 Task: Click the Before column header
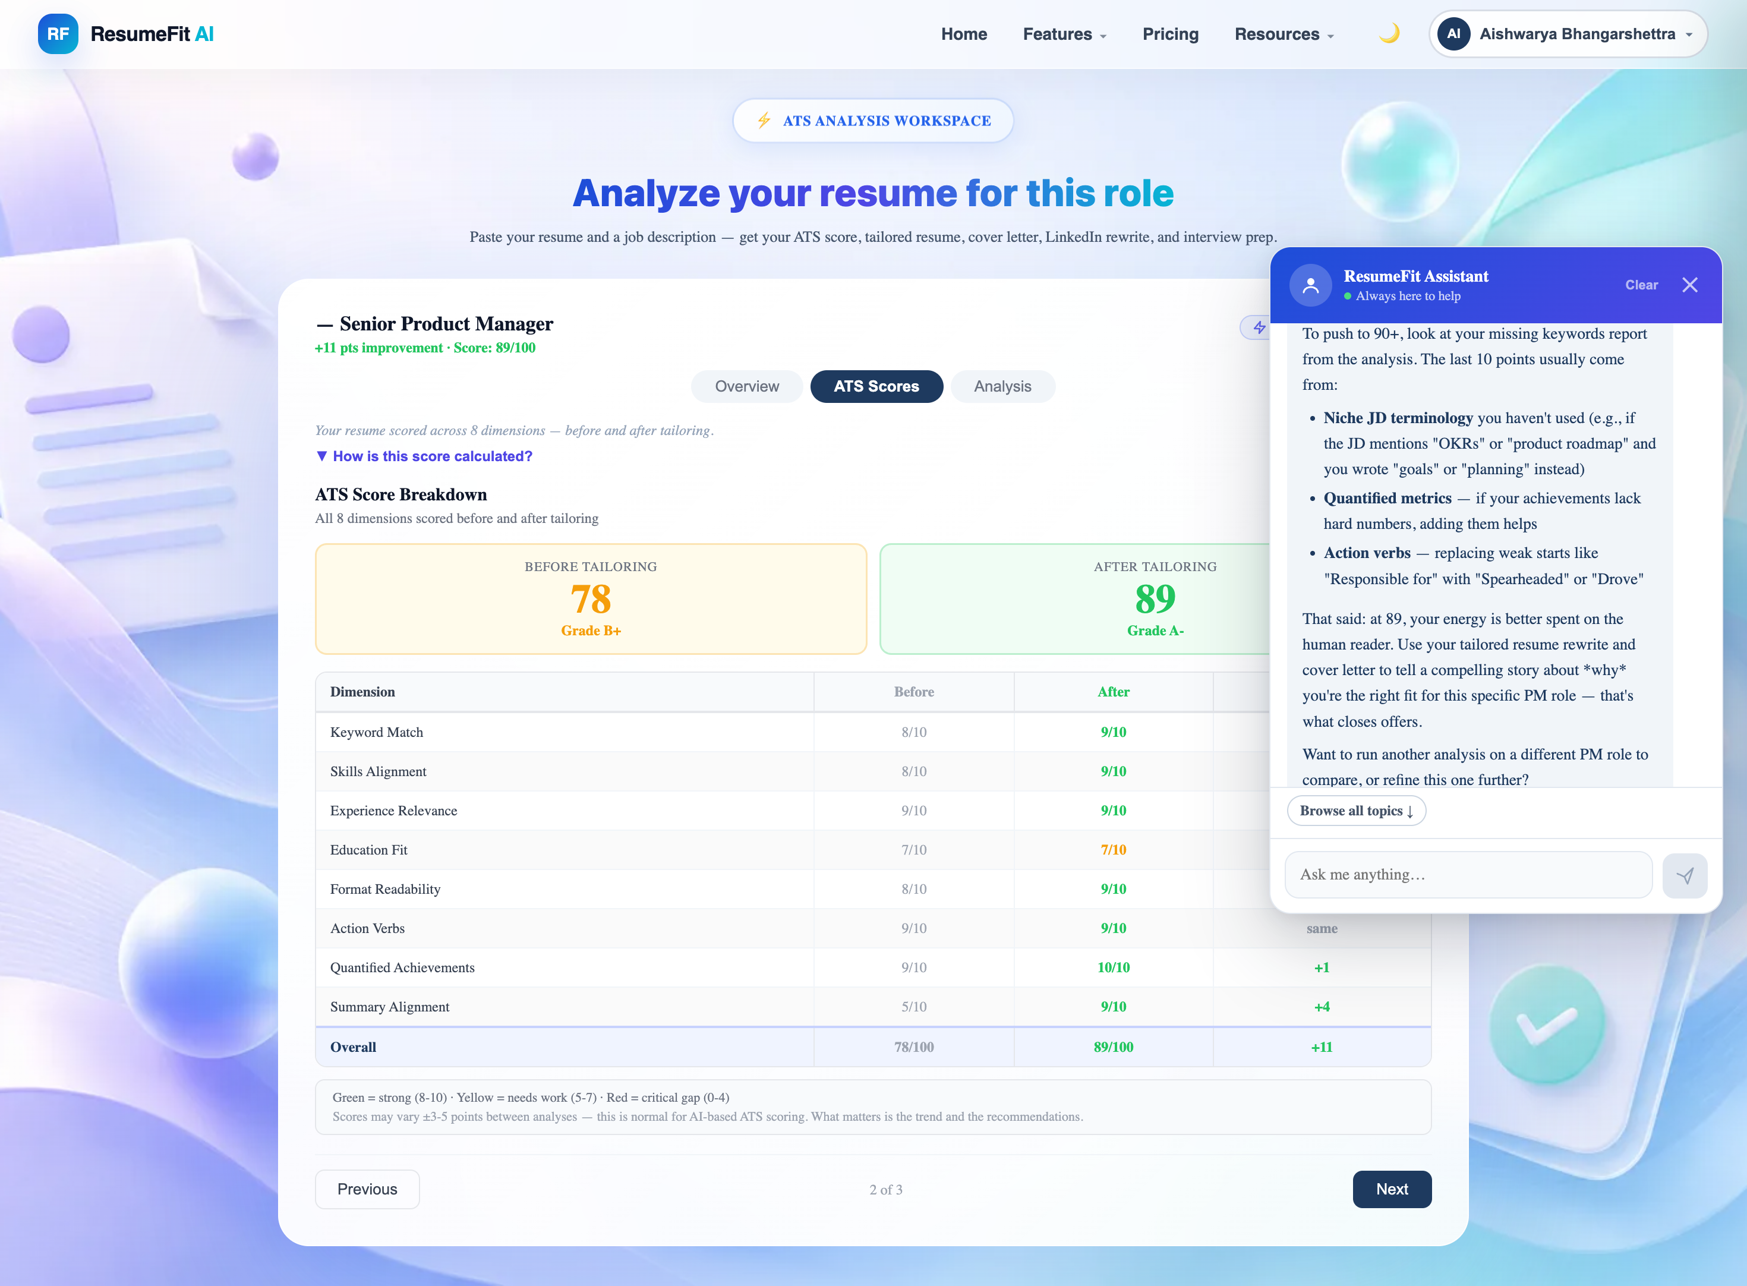[913, 691]
